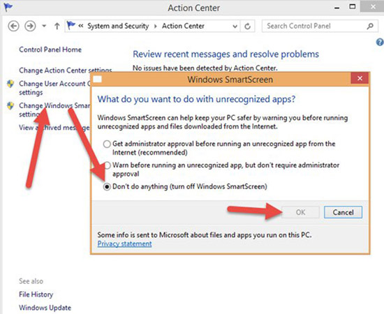The image size is (384, 314).
Task: Expand the breadcrumb arrow after System and Security
Action: 155,27
